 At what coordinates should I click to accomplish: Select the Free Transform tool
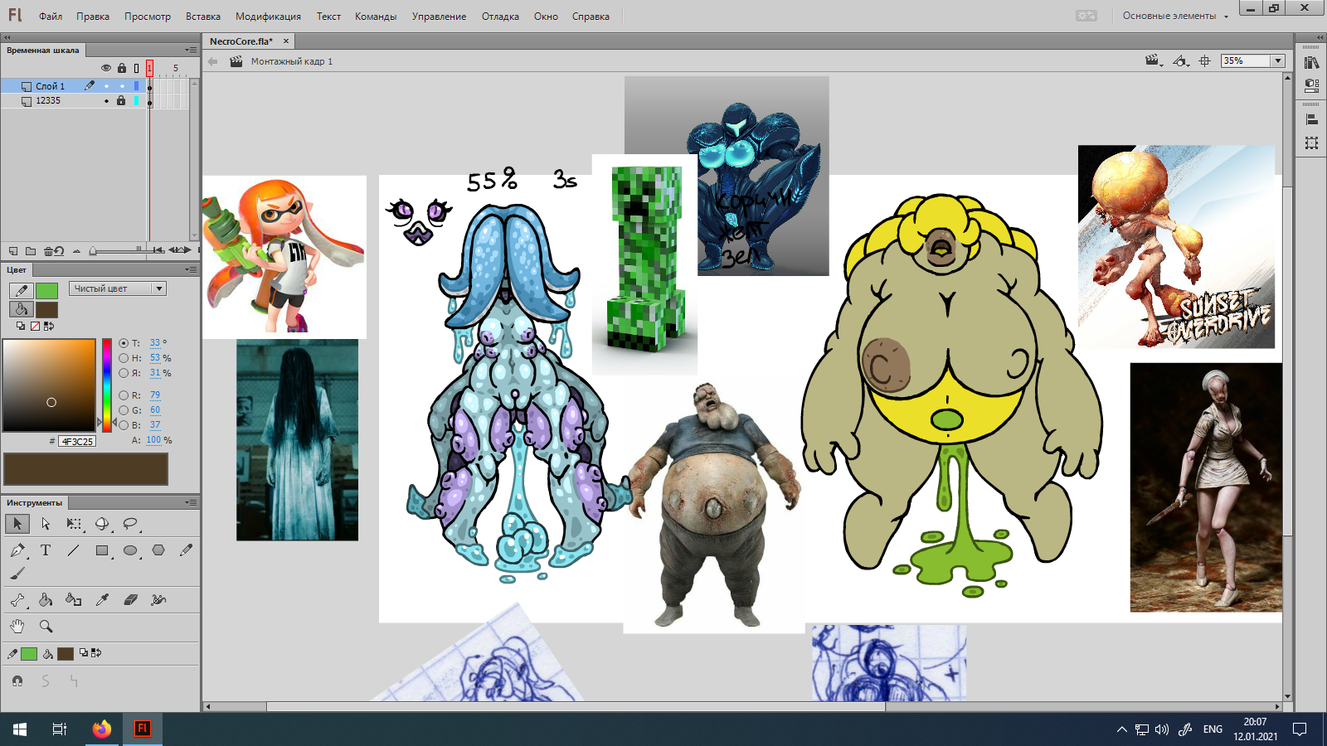click(x=74, y=524)
